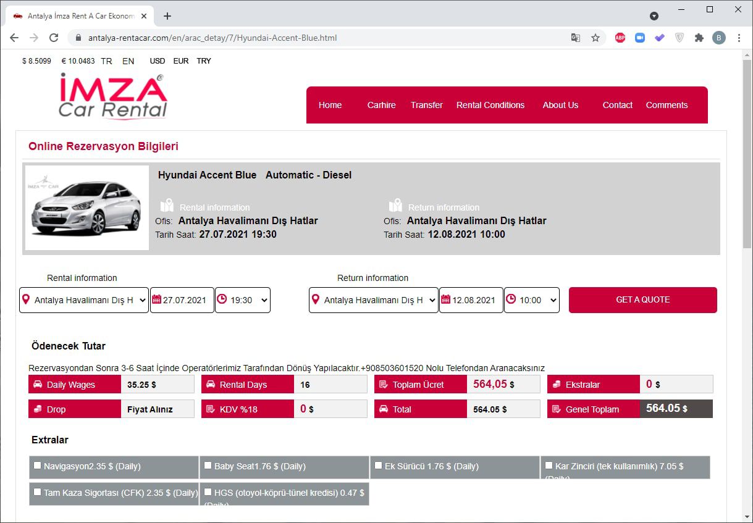
Task: Bookmark this page with the star icon
Action: pyautogui.click(x=595, y=38)
